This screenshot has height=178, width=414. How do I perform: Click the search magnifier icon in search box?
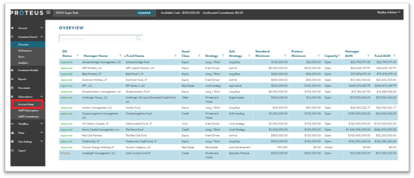point(138,38)
